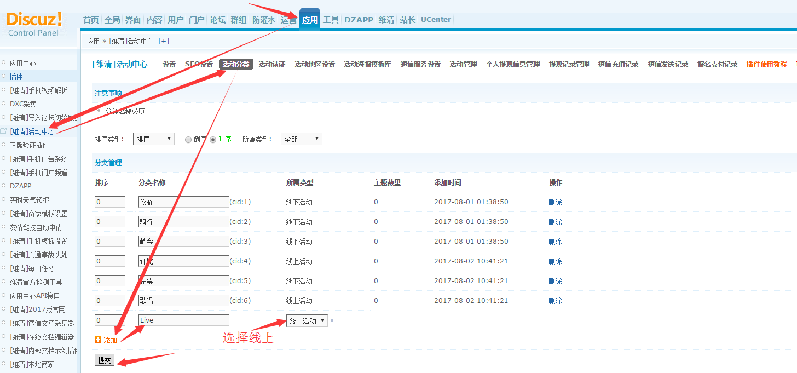Screen dimensions: 797x373
Task: Open the 所属类型 全部 dropdown
Action: tap(301, 139)
